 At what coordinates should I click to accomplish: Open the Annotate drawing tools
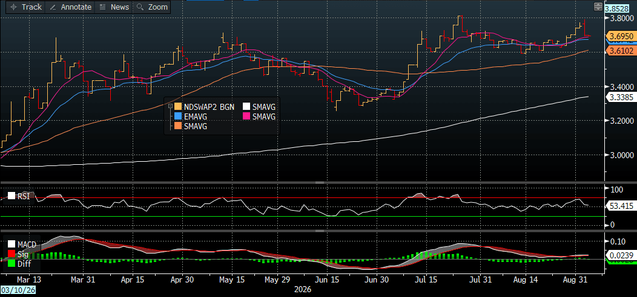click(70, 7)
